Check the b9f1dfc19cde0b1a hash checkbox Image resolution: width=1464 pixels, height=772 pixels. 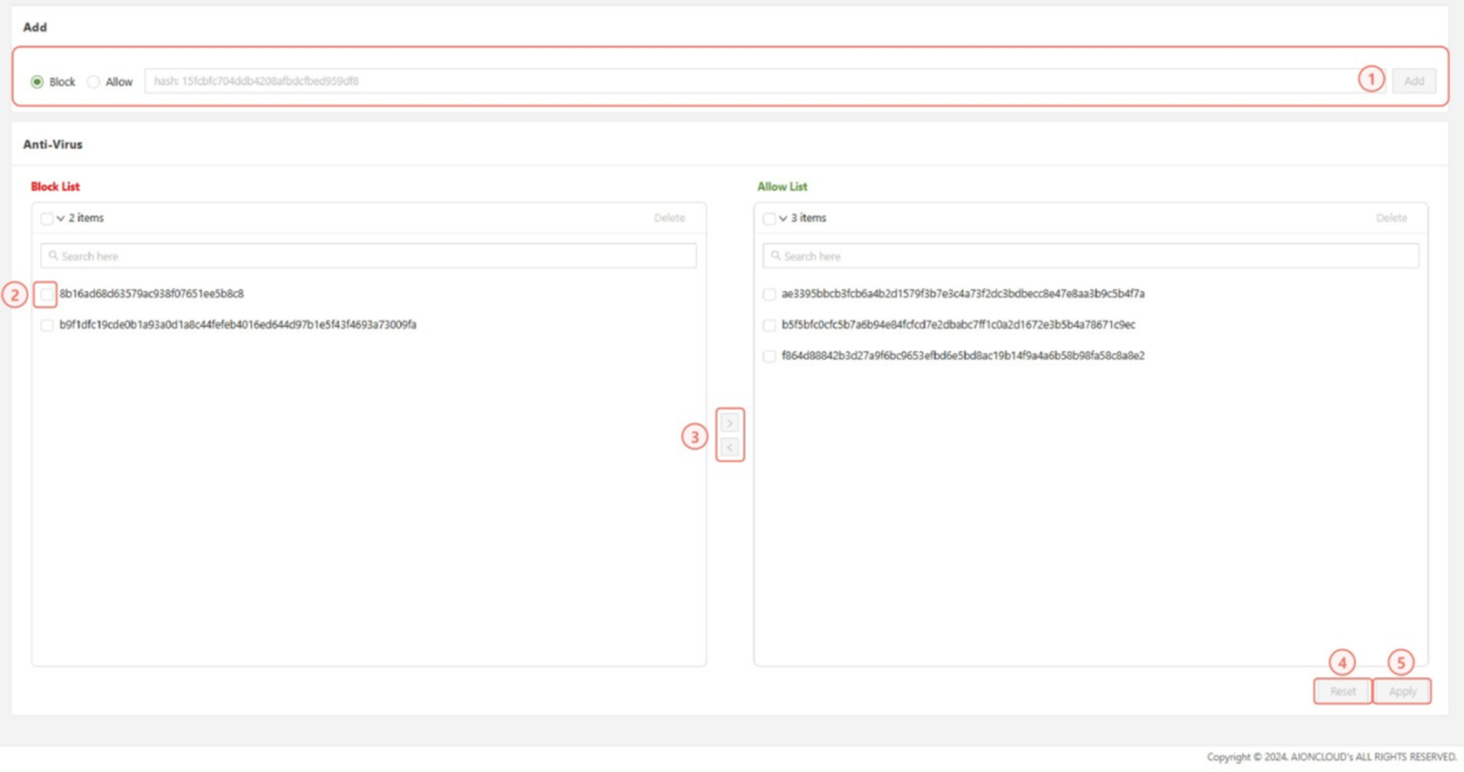pyautogui.click(x=47, y=325)
